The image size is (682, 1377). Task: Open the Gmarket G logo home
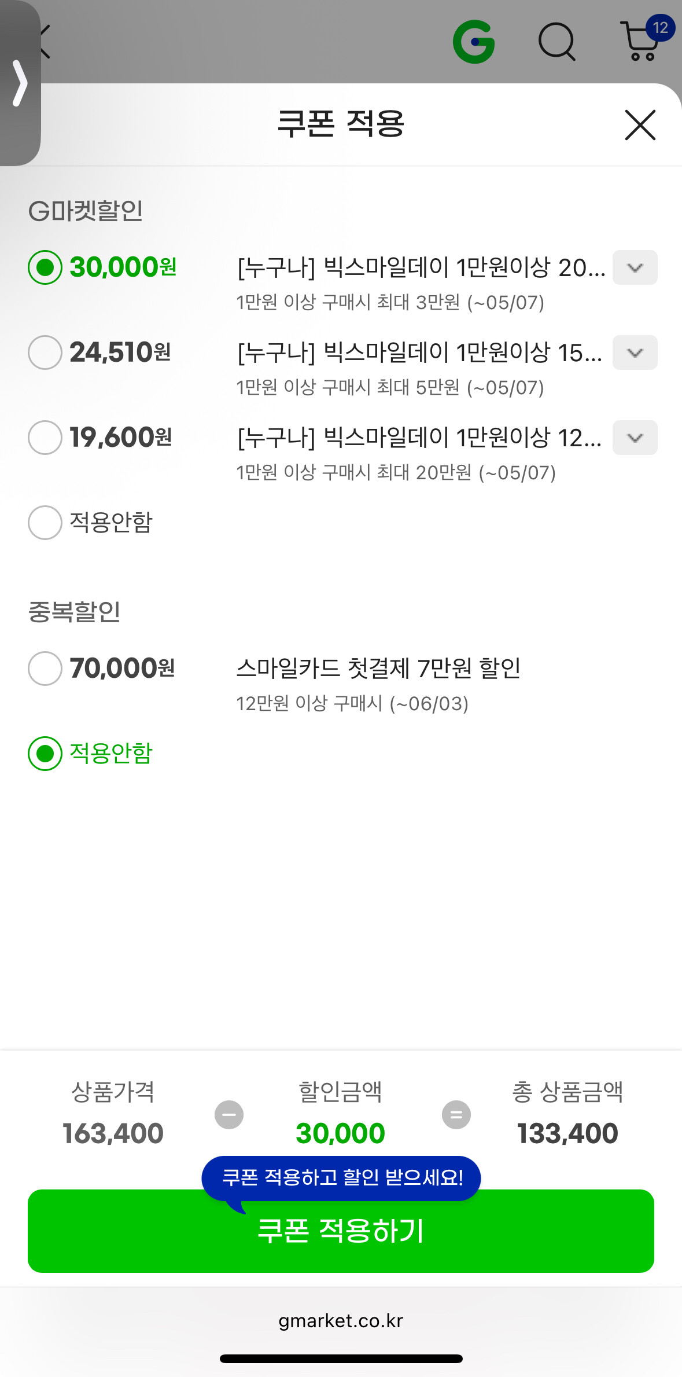pyautogui.click(x=474, y=42)
